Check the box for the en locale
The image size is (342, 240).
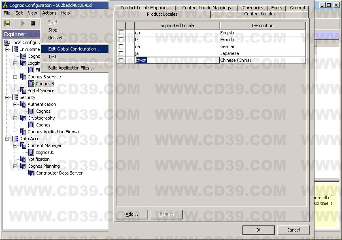[121, 33]
